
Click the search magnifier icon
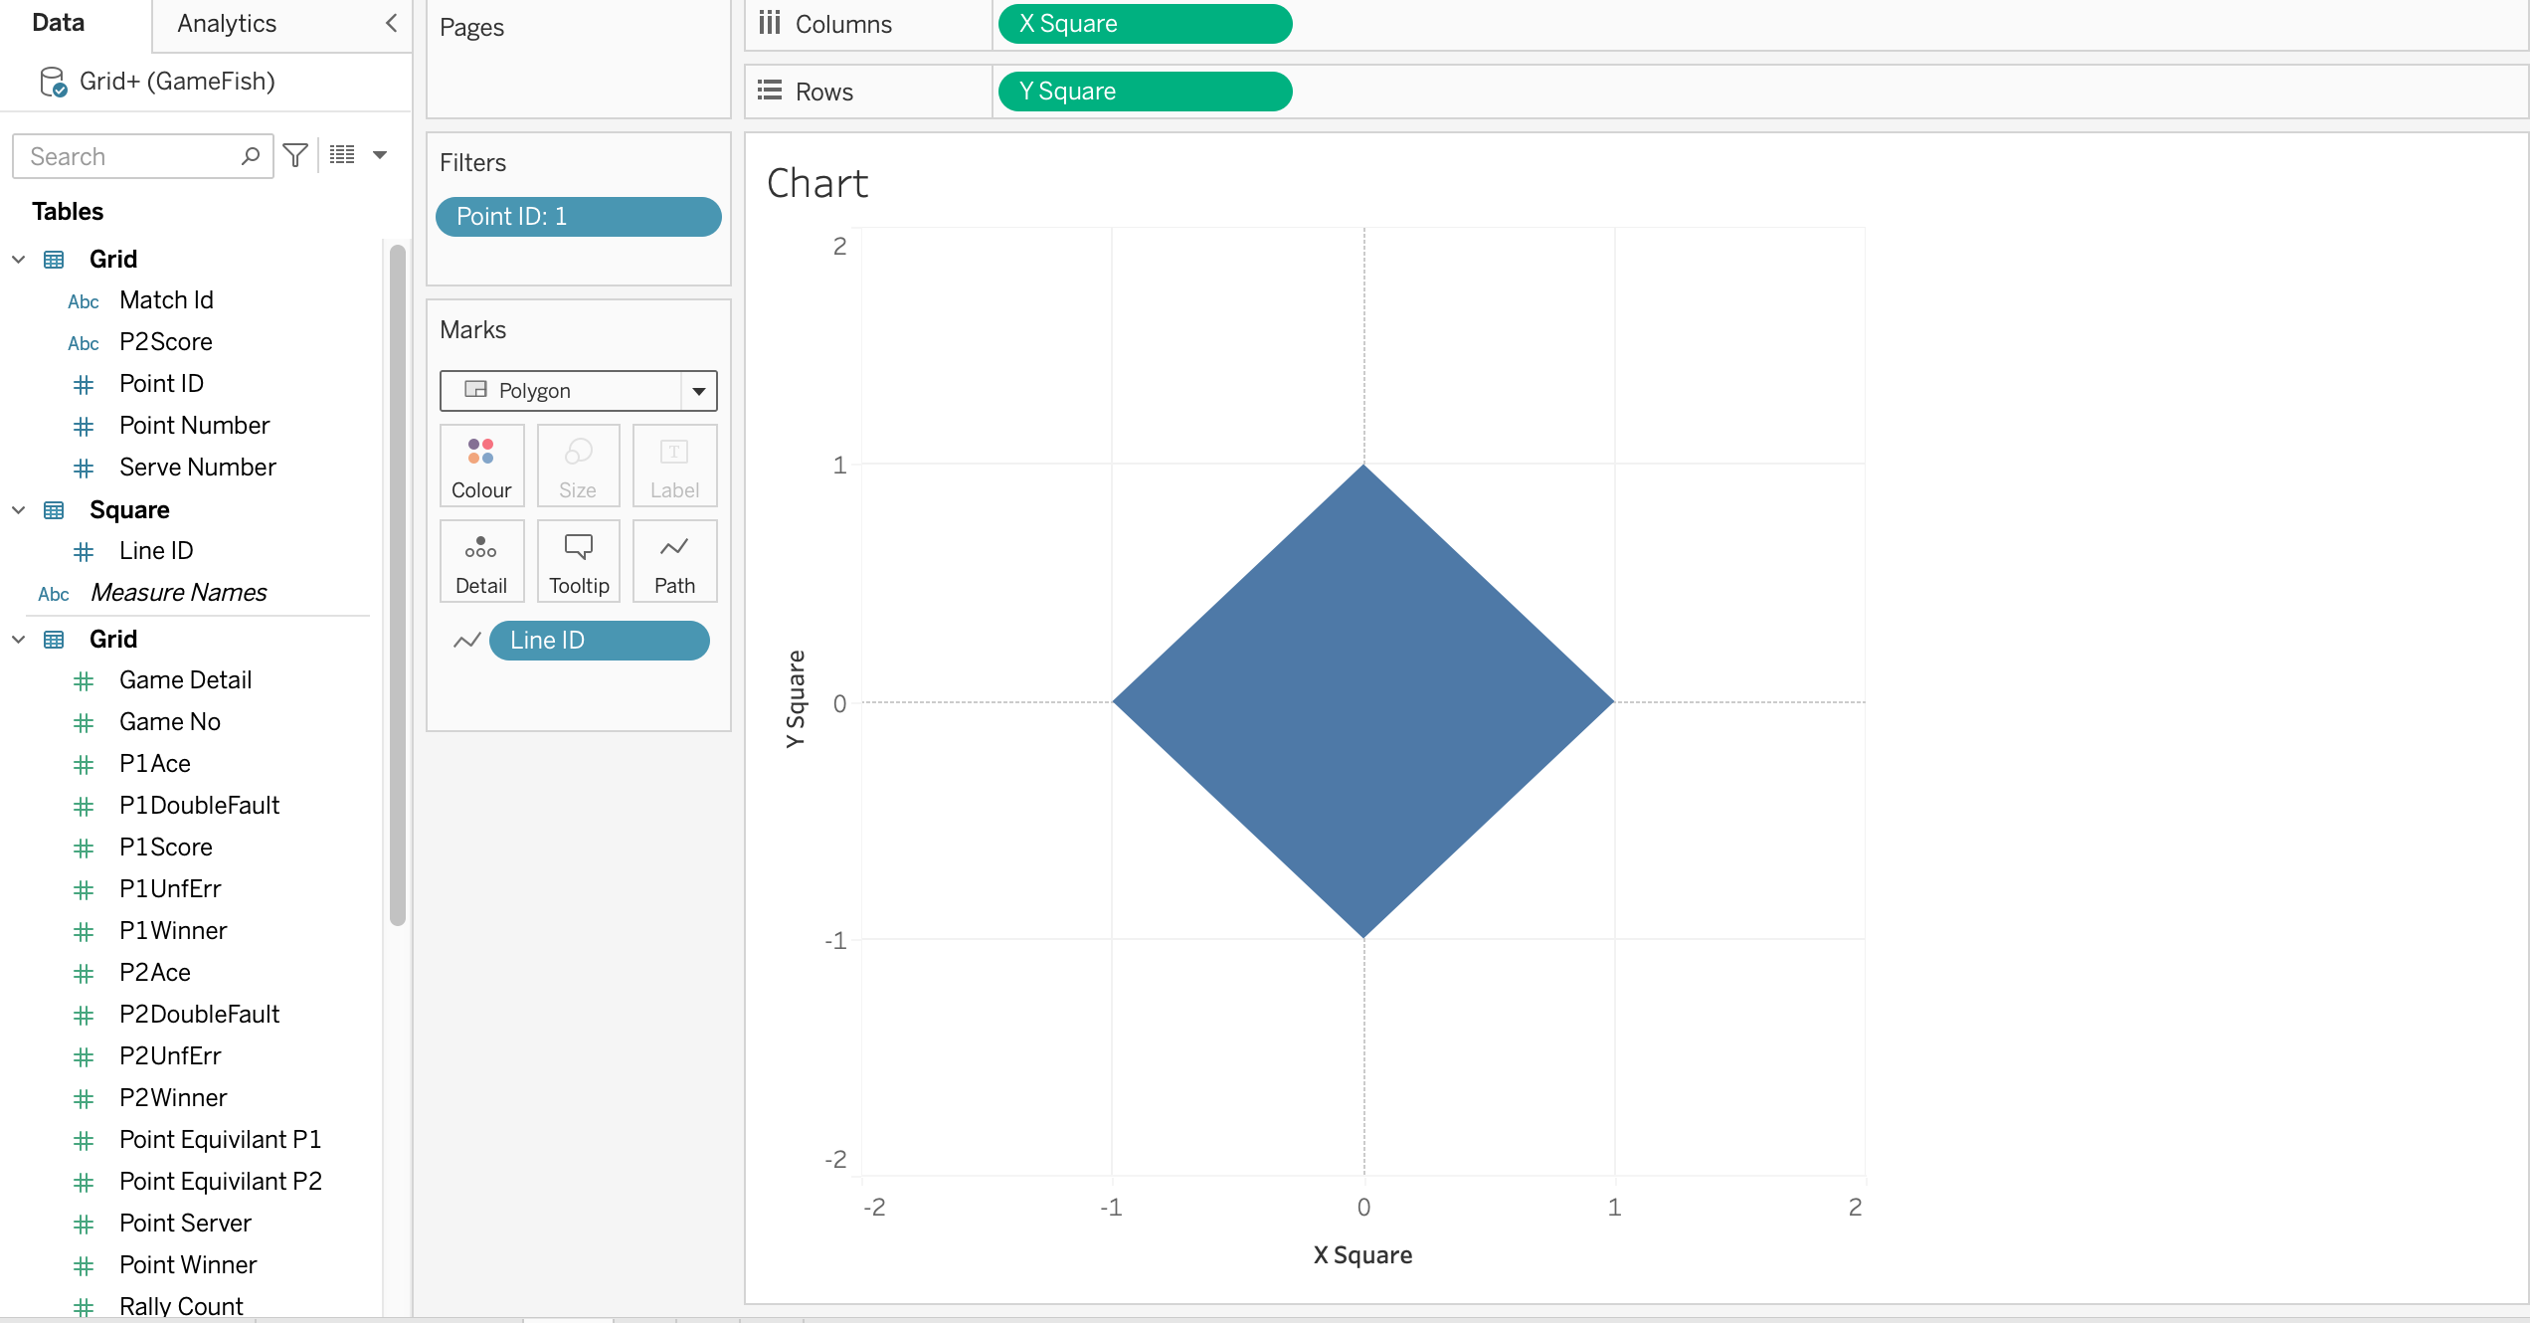(x=251, y=156)
